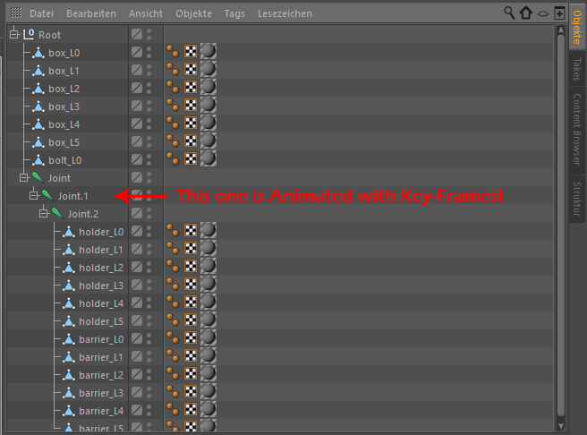Click the home path icon
This screenshot has height=435, width=587.
[x=526, y=13]
